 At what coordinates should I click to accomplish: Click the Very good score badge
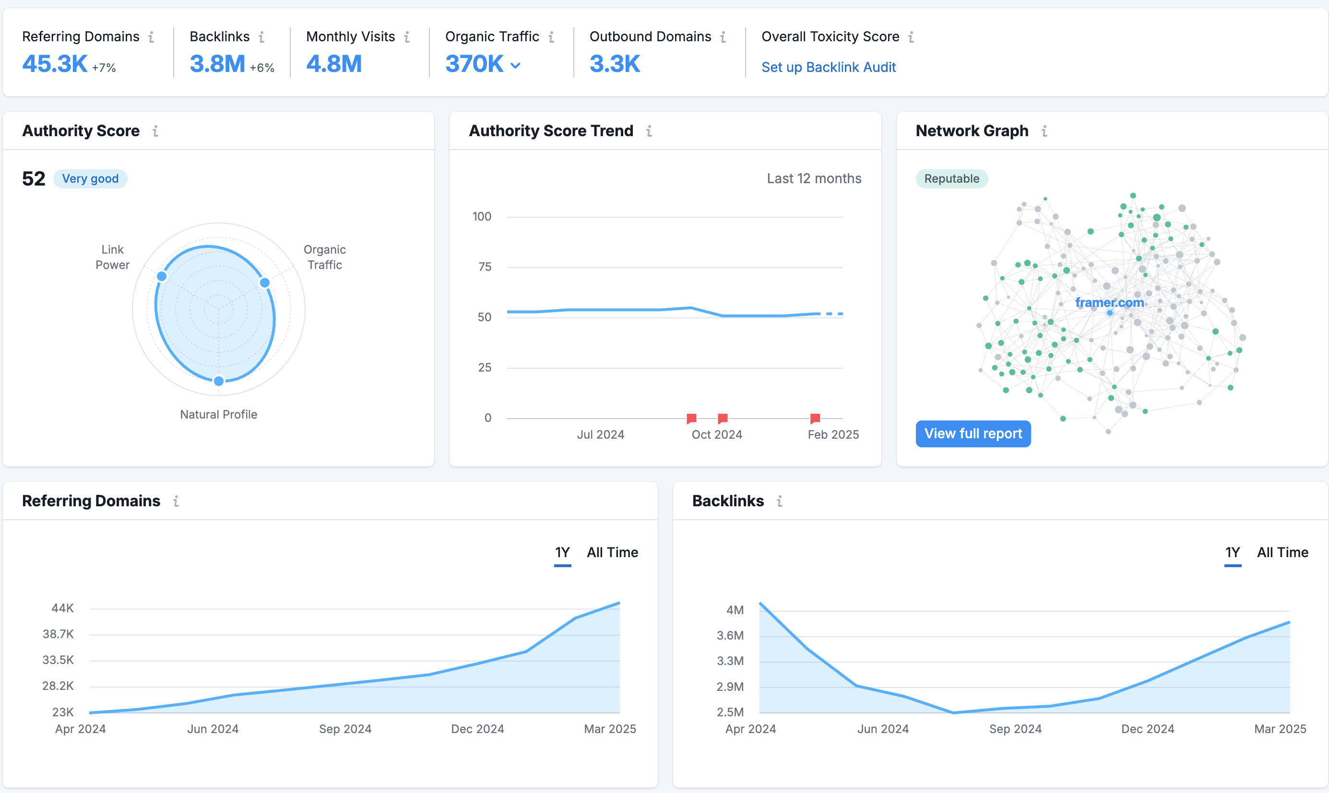click(90, 178)
